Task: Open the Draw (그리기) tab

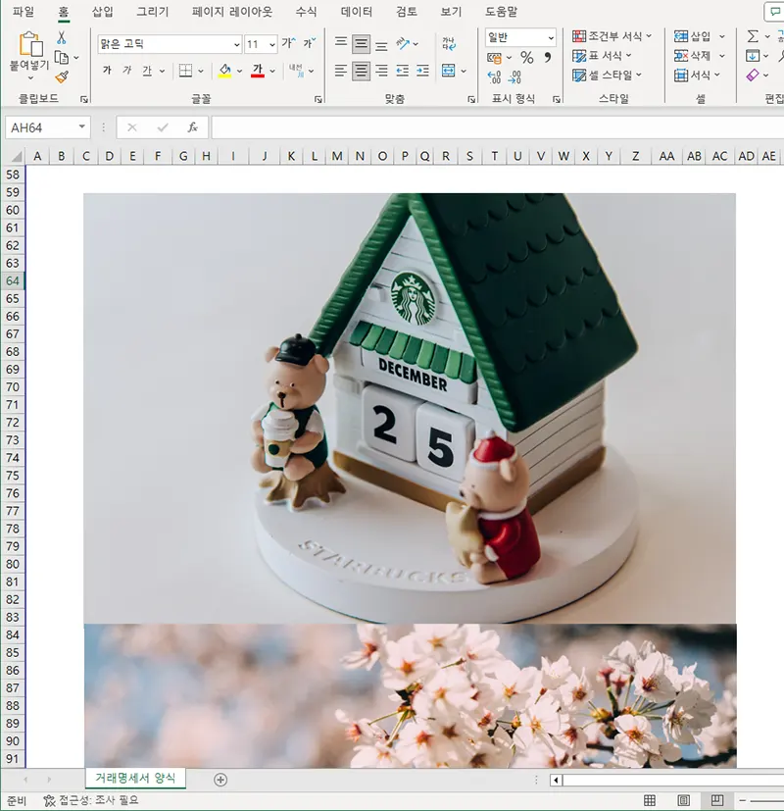Action: [153, 12]
